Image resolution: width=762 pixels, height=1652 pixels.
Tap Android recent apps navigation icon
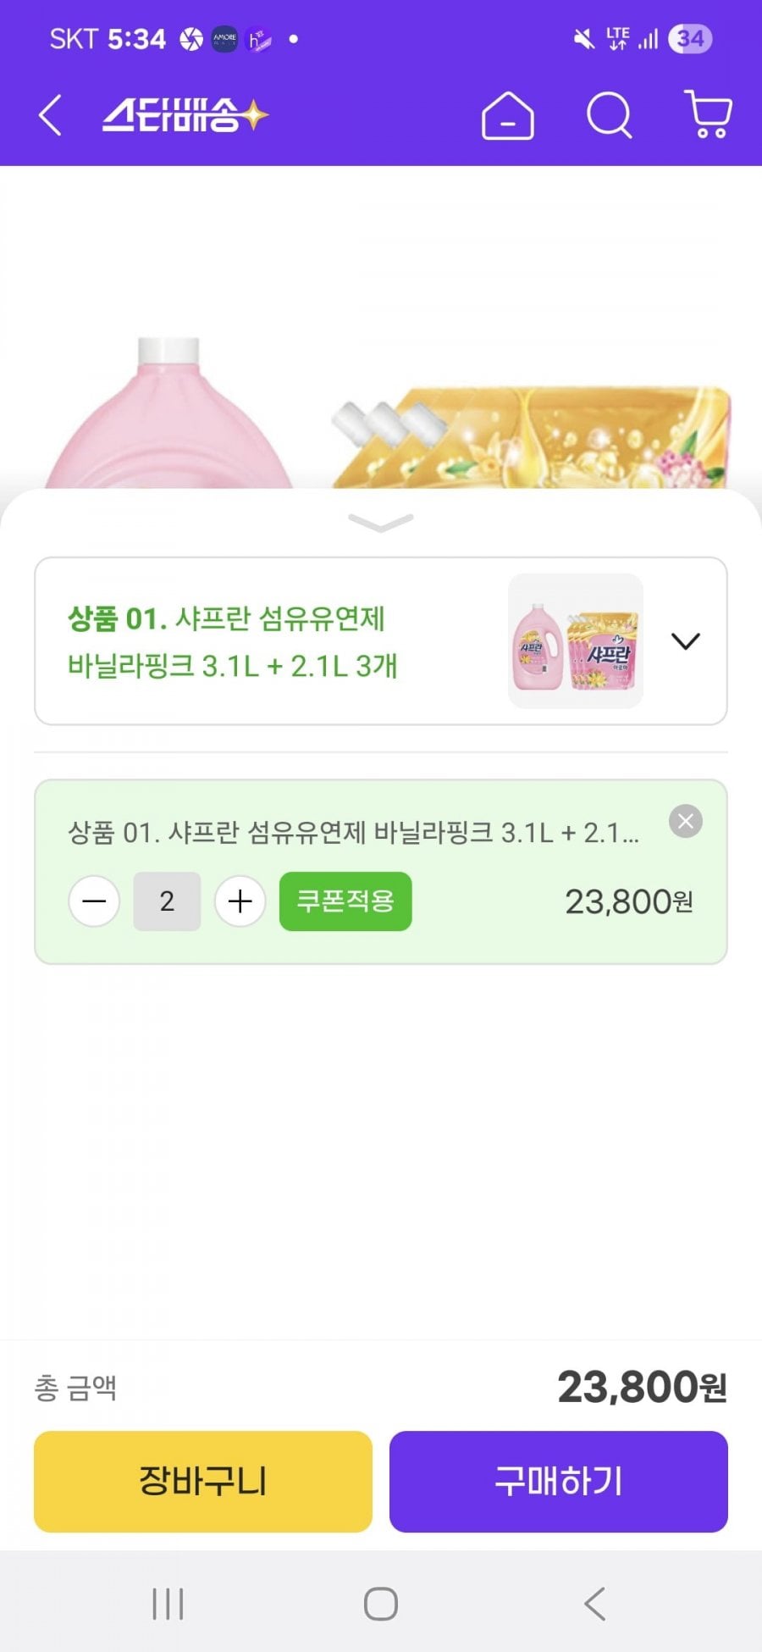click(x=168, y=1604)
